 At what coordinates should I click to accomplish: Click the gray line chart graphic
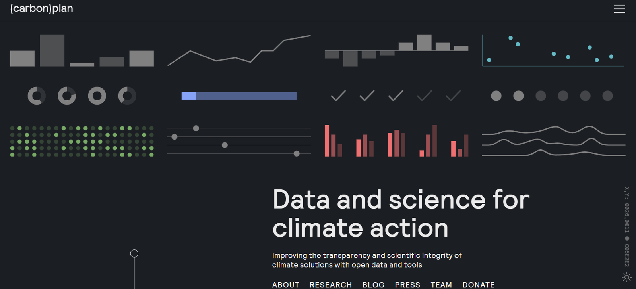pos(239,50)
